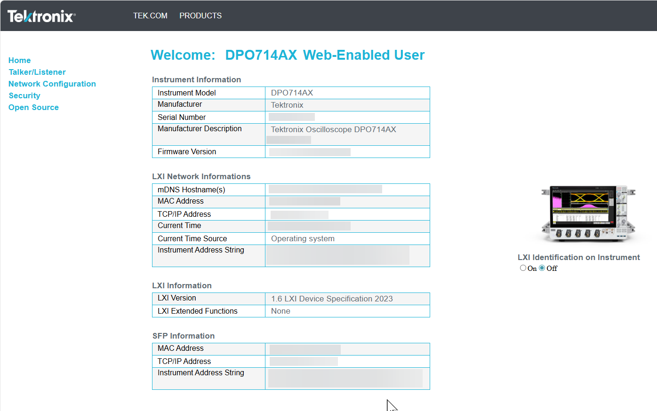Image resolution: width=657 pixels, height=411 pixels.
Task: Turn LXI Identification On radio button
Action: pyautogui.click(x=523, y=268)
